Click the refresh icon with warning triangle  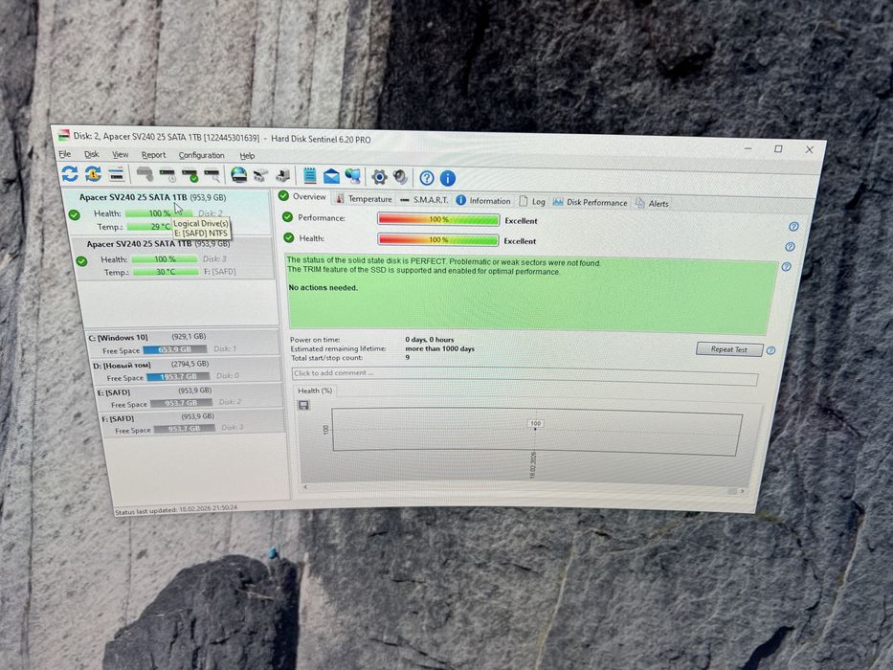pyautogui.click(x=93, y=174)
